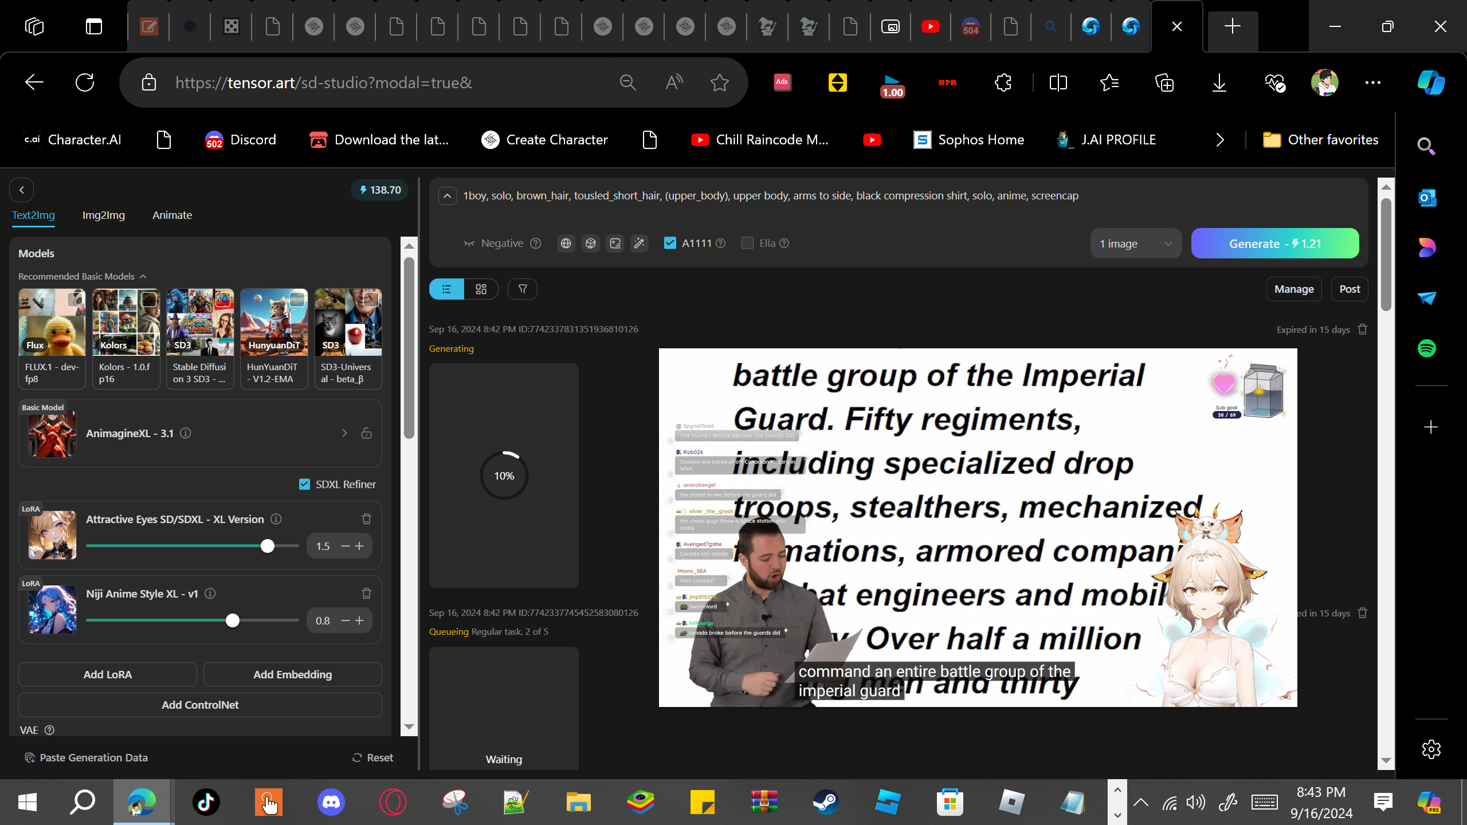Click Paste Generation Data
This screenshot has width=1467, height=825.
click(x=87, y=757)
